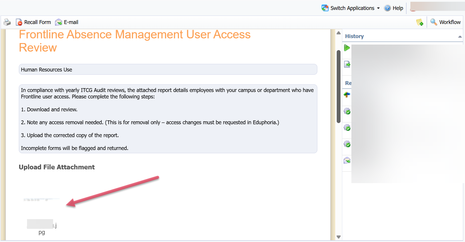This screenshot has width=465, height=242.
Task: Click the add note icon beside Workflow
Action: (x=420, y=22)
